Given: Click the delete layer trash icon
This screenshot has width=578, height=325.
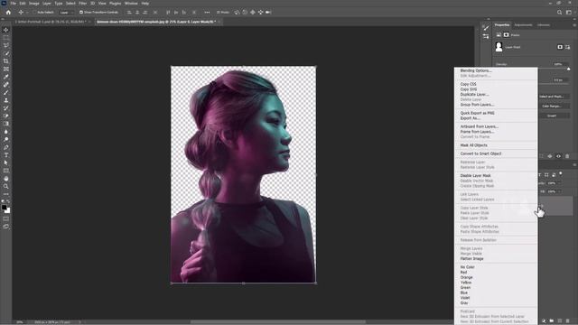Looking at the screenshot, I should [568, 321].
